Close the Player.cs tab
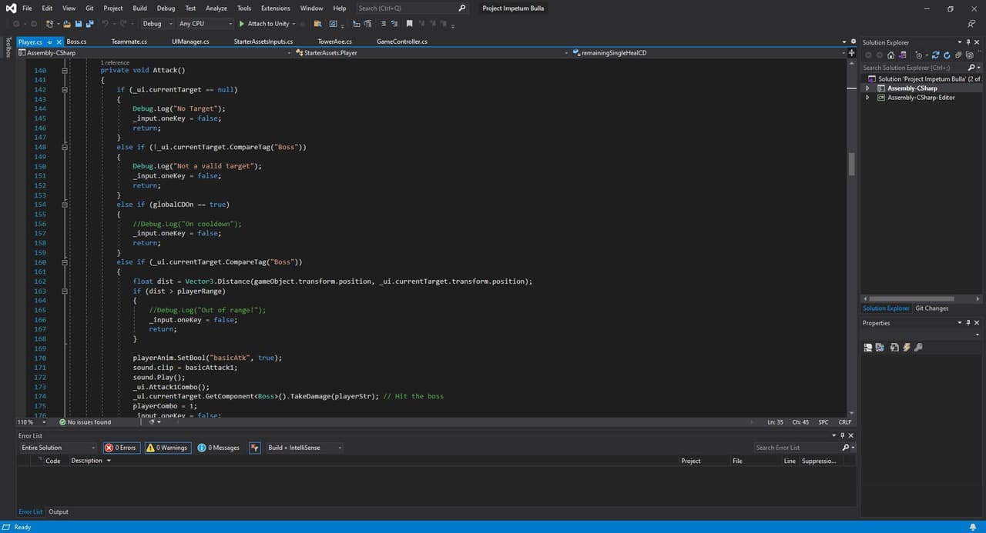 pos(59,42)
